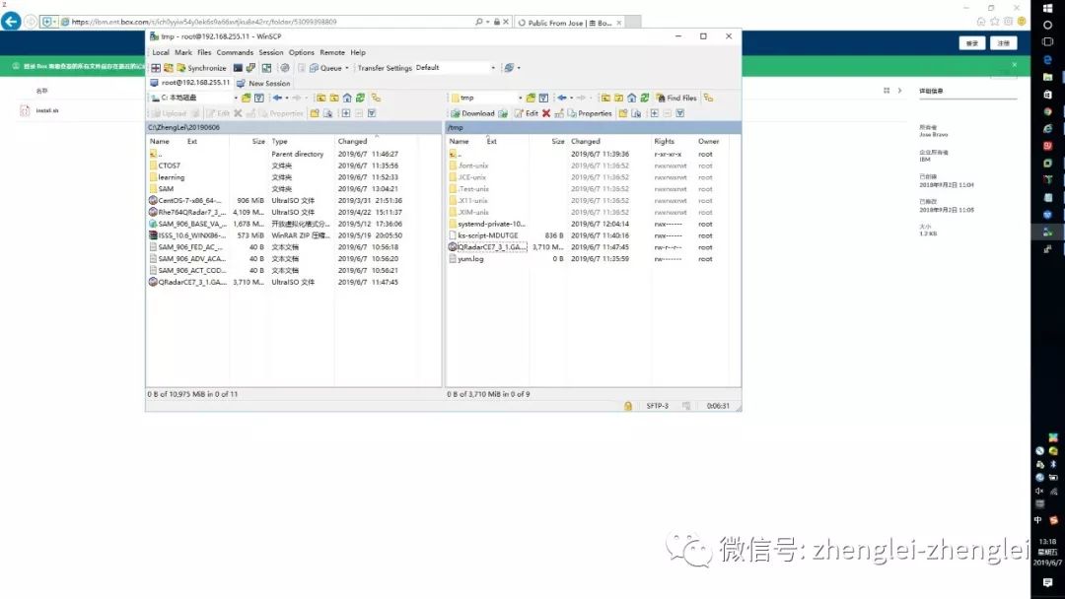
Task: Open Windows Start button on taskbar
Action: pos(1047,8)
